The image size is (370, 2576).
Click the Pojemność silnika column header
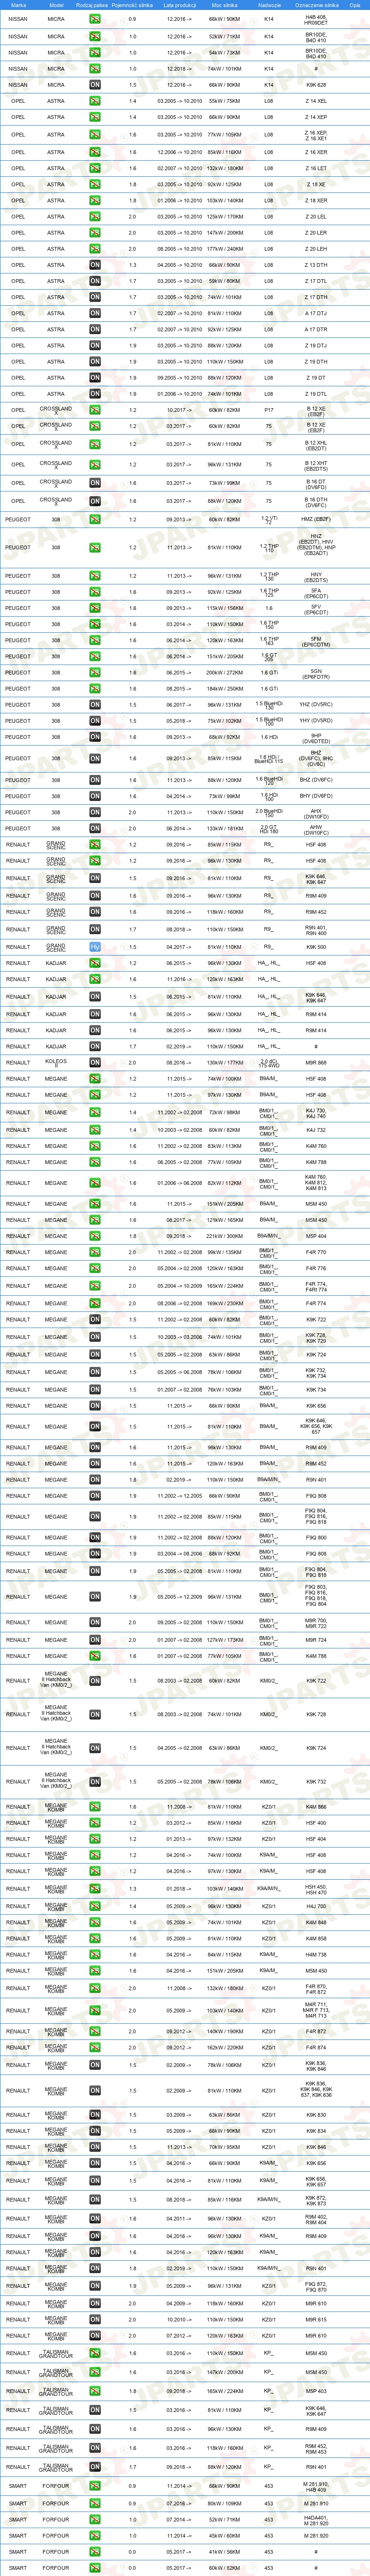click(x=132, y=5)
